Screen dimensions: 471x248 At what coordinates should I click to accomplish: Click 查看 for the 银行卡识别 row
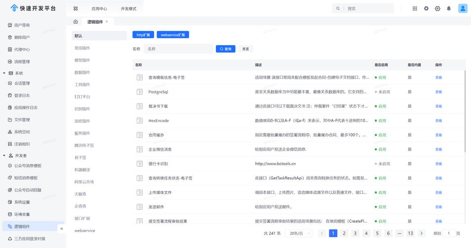click(438, 164)
